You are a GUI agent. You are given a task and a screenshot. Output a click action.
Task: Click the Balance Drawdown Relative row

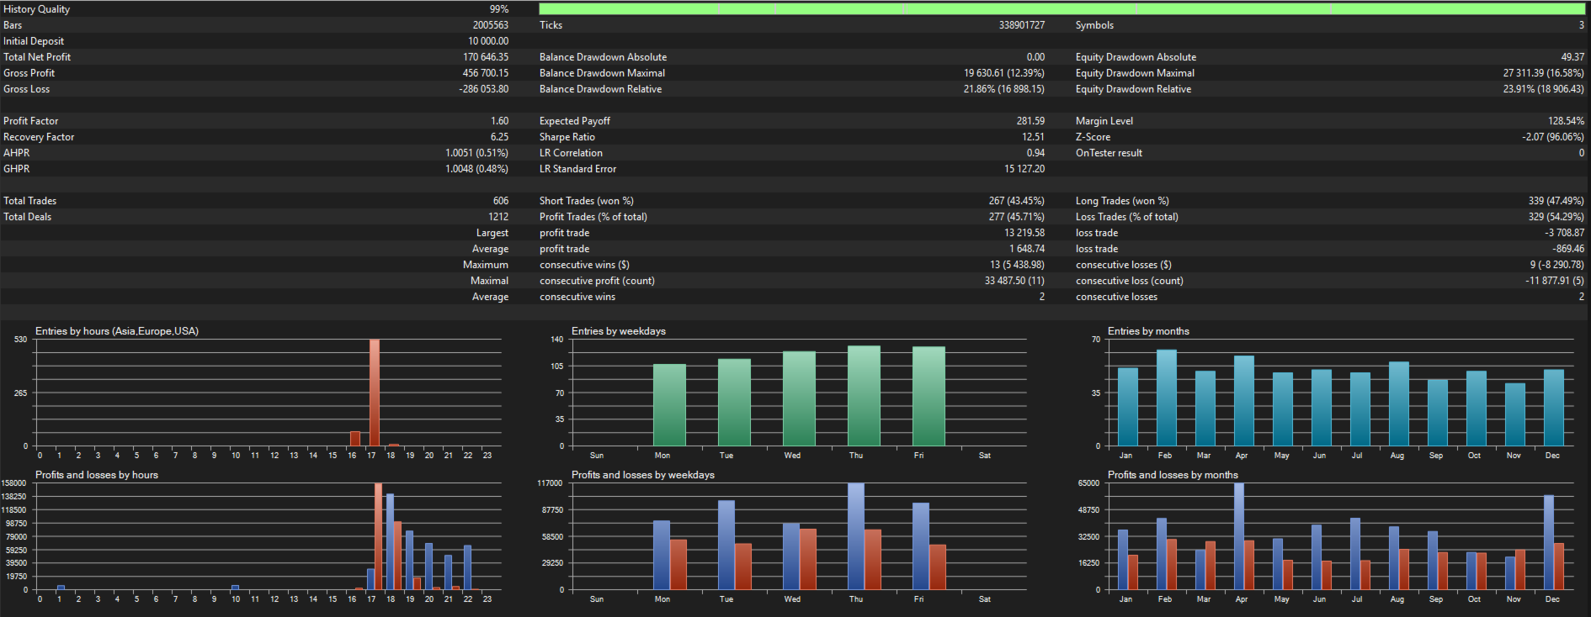click(792, 89)
